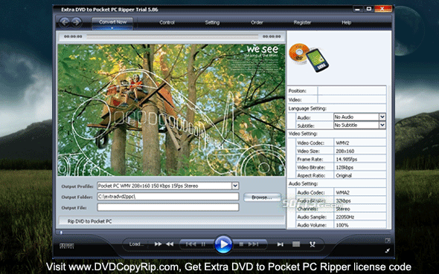
Task: Open the Control menu
Action: coord(167,22)
